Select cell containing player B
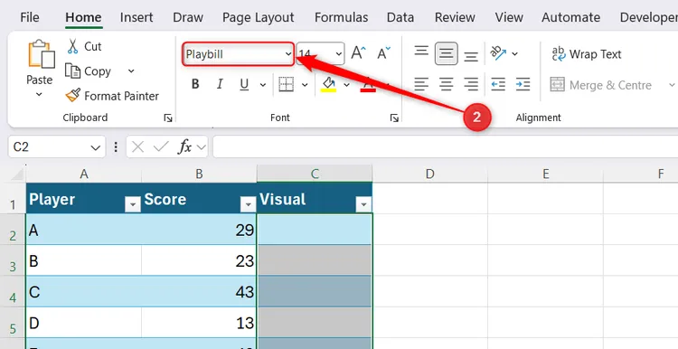Viewport: 678px width, 349px height. [x=83, y=260]
